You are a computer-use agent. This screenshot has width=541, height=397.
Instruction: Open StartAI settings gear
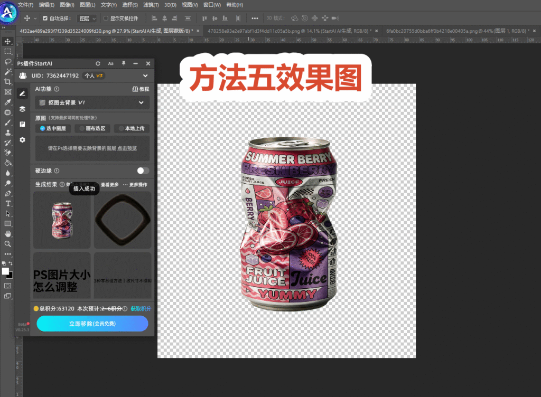(x=22, y=140)
